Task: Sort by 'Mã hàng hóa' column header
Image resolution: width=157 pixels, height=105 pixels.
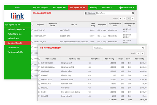Action: coord(51,59)
